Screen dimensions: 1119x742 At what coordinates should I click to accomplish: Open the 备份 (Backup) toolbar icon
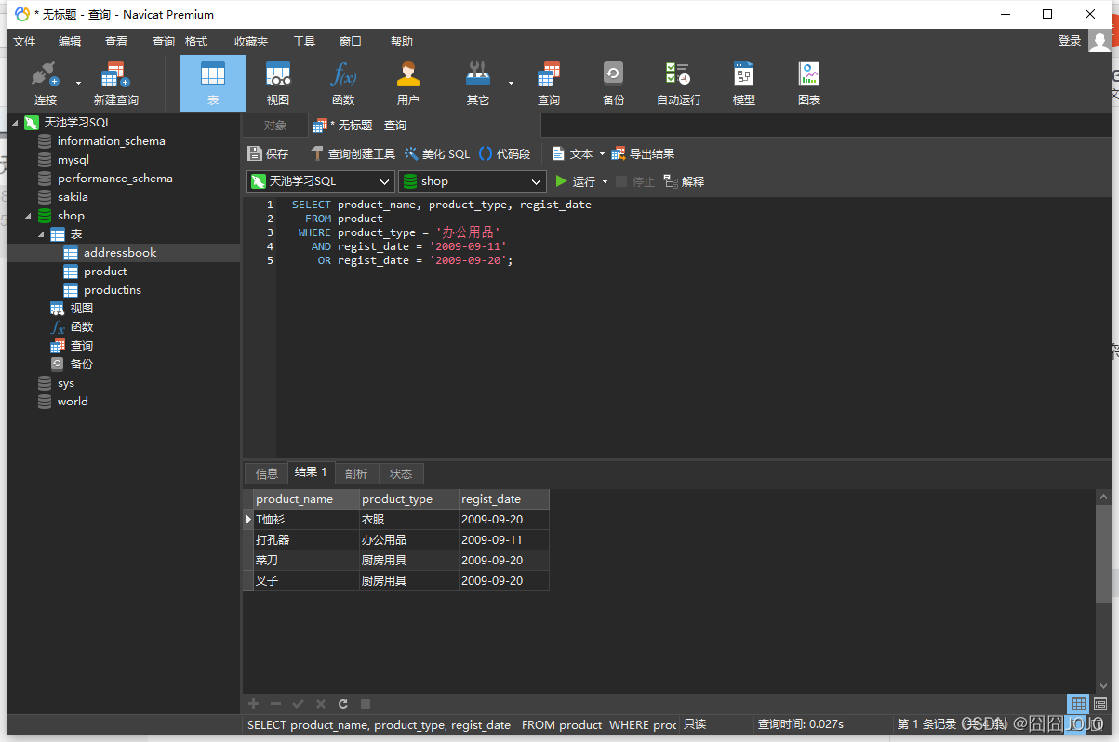point(613,84)
